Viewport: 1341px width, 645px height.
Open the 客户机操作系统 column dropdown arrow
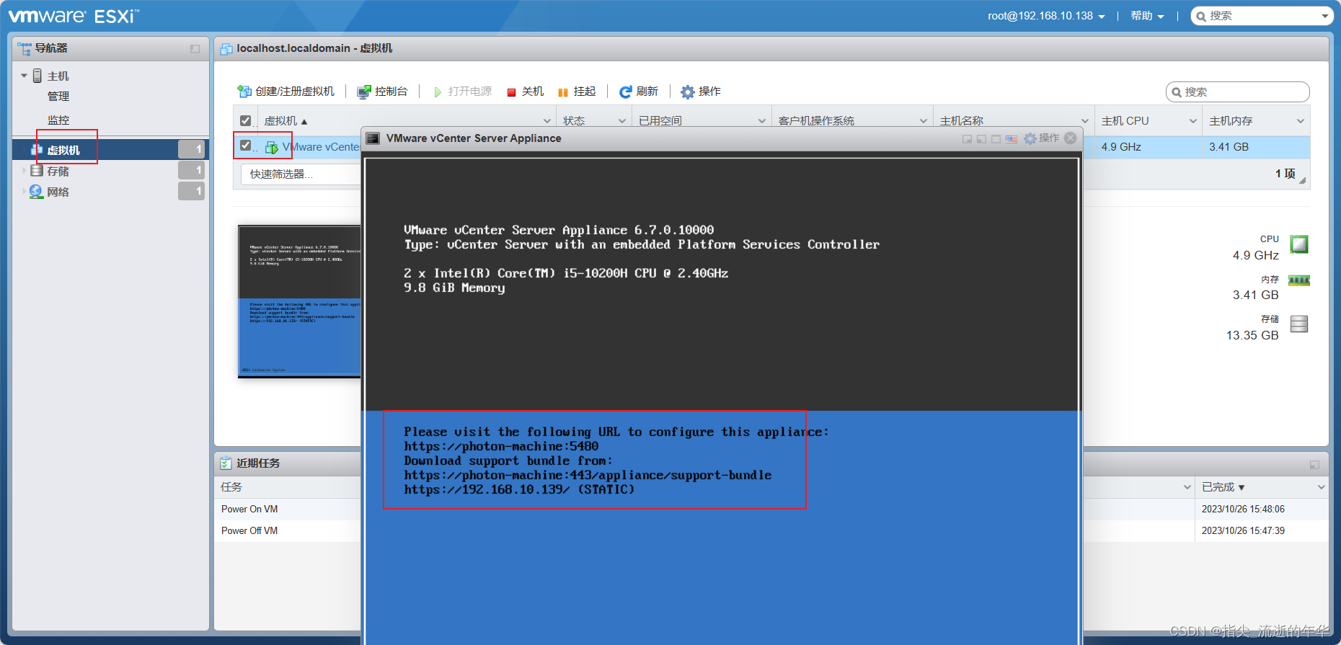click(x=924, y=121)
